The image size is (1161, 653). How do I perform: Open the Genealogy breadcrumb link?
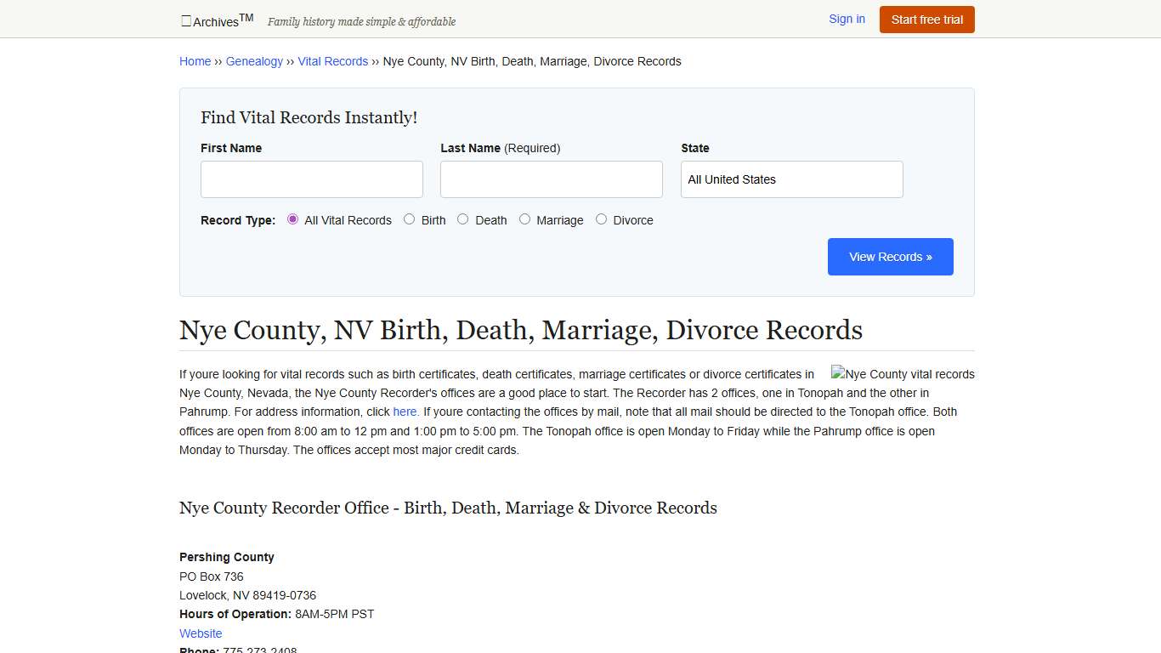(254, 60)
